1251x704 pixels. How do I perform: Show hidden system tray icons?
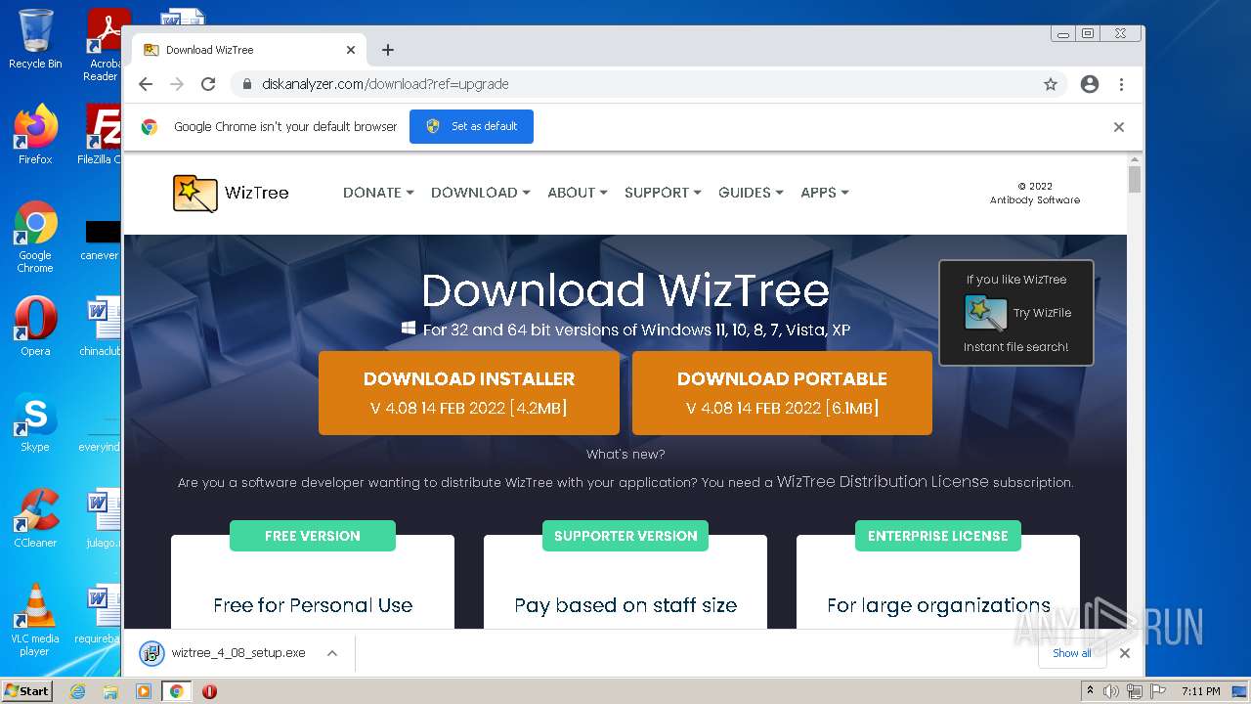[x=1091, y=691]
